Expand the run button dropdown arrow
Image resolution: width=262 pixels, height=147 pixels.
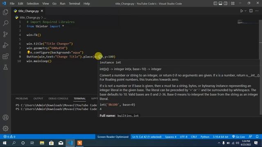pos(246,11)
